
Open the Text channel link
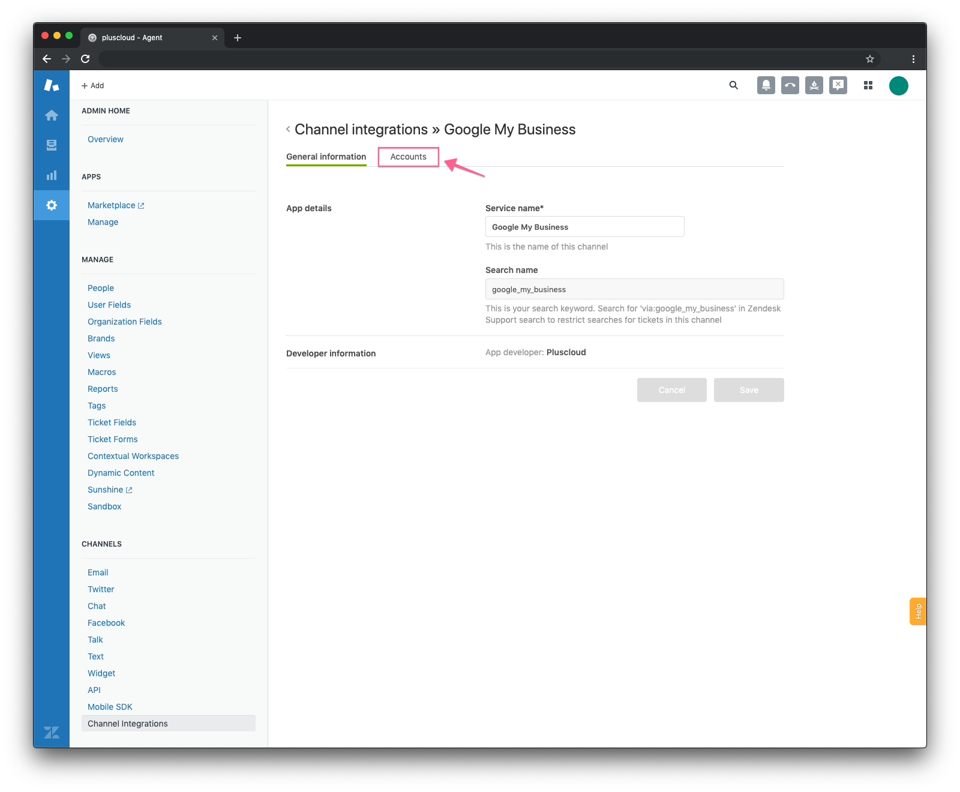[96, 656]
